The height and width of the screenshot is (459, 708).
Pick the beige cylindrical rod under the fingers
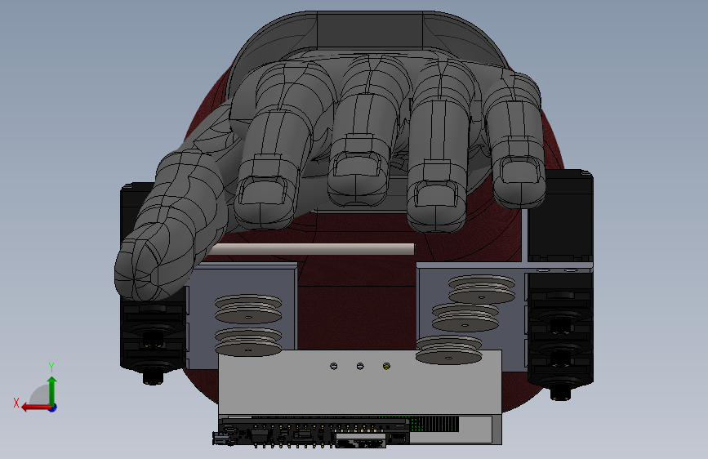tap(312, 249)
